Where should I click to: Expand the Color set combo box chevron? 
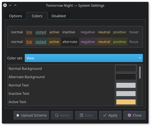click(140, 58)
